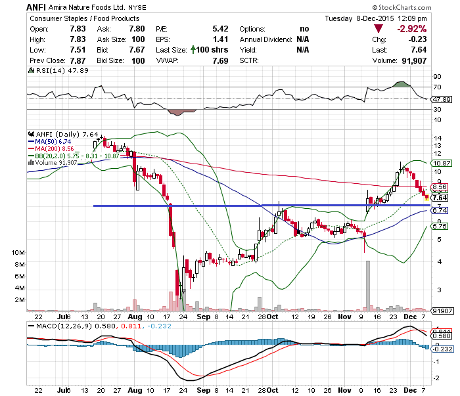460x396 pixels.
Task: Click the volume bars legend icon
Action: click(x=31, y=162)
